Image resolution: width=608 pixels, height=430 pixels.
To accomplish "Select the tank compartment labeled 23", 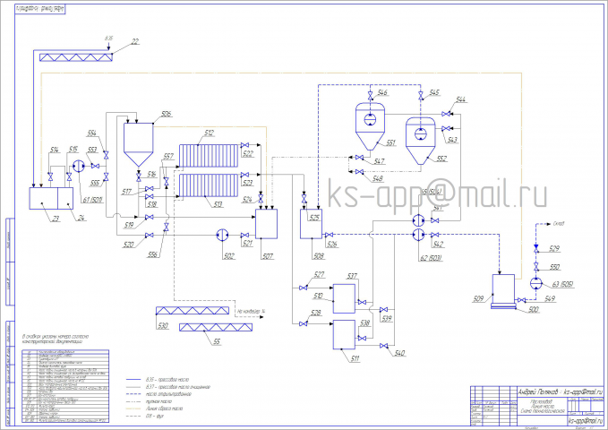I will pyautogui.click(x=43, y=198).
